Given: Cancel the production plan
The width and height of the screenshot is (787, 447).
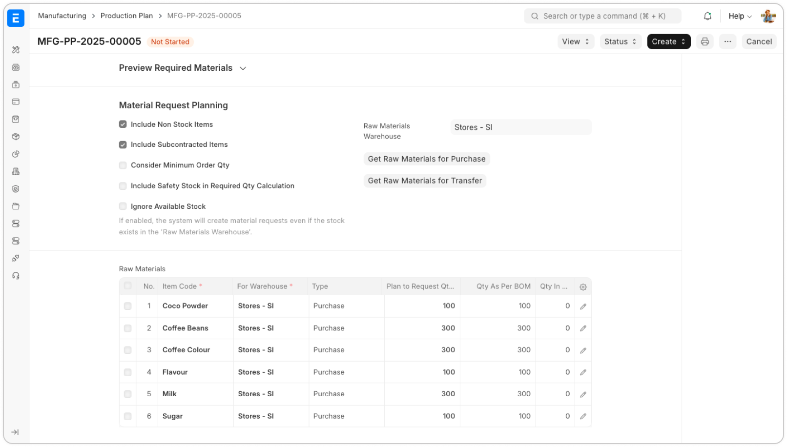Looking at the screenshot, I should coord(759,41).
